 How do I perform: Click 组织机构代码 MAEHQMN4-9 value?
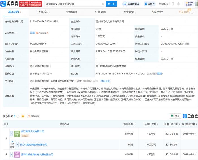[x=38, y=44]
